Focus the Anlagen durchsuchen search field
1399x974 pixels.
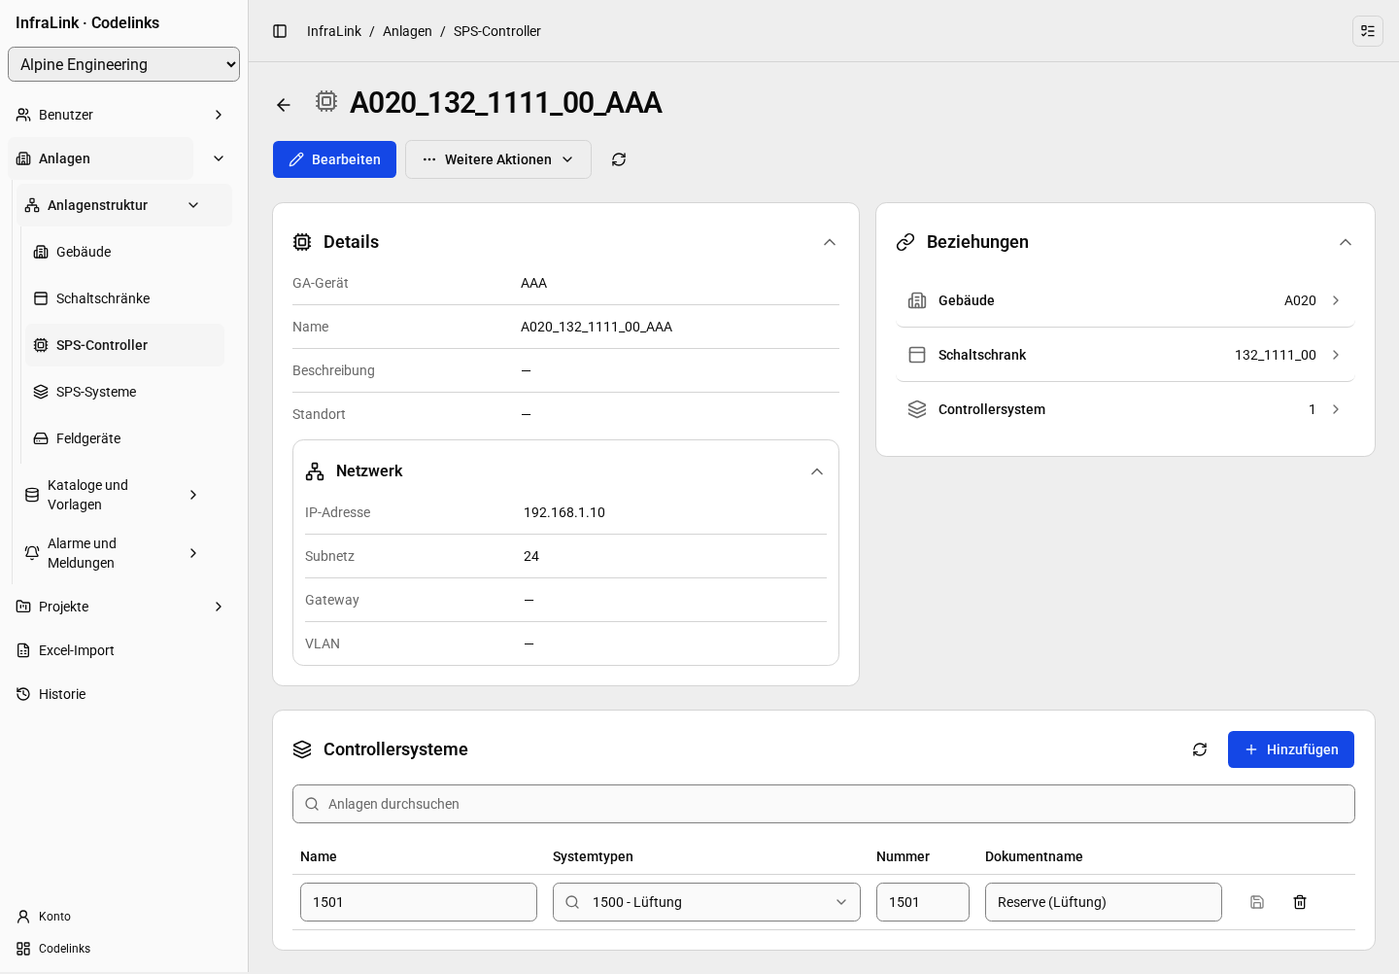(x=824, y=804)
